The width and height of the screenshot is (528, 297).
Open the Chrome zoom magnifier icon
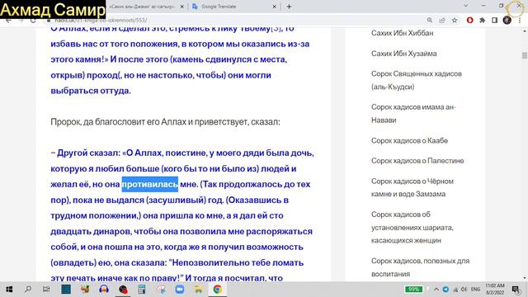pyautogui.click(x=430, y=20)
